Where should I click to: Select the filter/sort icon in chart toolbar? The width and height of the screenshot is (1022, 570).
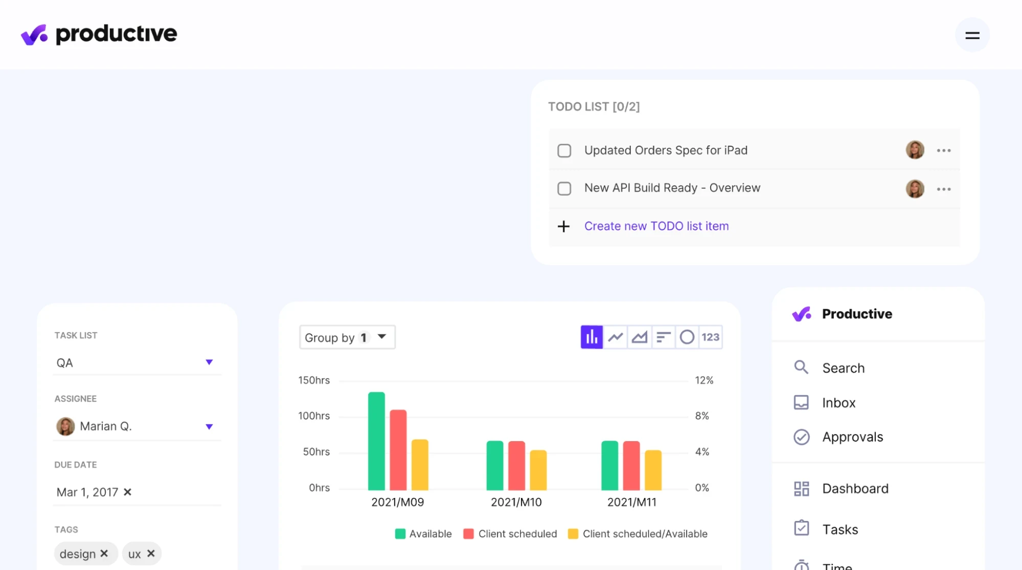pos(663,336)
